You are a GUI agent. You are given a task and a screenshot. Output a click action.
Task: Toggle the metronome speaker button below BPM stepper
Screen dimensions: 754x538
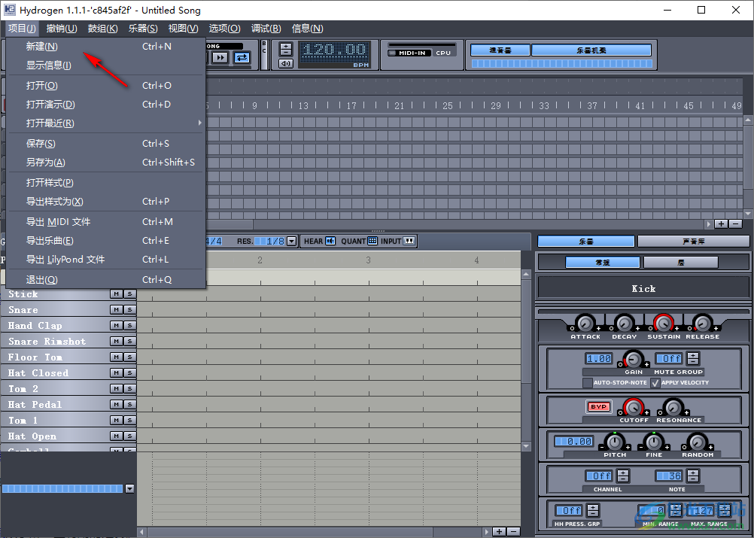pyautogui.click(x=286, y=63)
